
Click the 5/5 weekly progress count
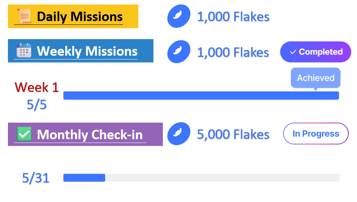(x=37, y=105)
